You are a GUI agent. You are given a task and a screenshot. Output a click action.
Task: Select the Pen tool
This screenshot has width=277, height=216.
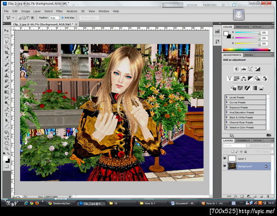pyautogui.click(x=6, y=109)
